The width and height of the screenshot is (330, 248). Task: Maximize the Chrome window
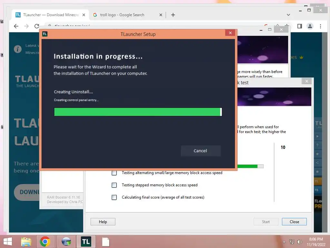pos(309,10)
